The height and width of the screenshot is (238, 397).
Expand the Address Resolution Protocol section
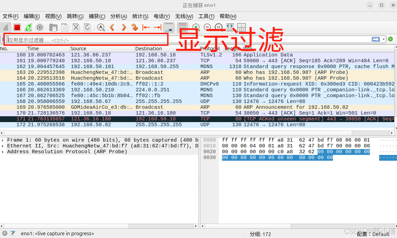(3, 151)
